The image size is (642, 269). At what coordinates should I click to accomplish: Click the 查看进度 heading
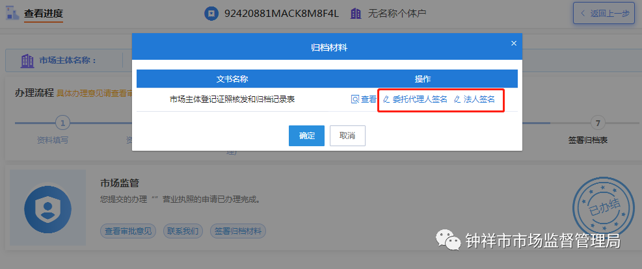pyautogui.click(x=44, y=14)
